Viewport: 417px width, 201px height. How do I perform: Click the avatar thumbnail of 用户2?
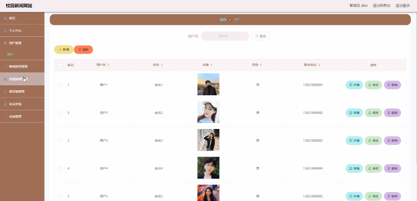[x=208, y=112]
